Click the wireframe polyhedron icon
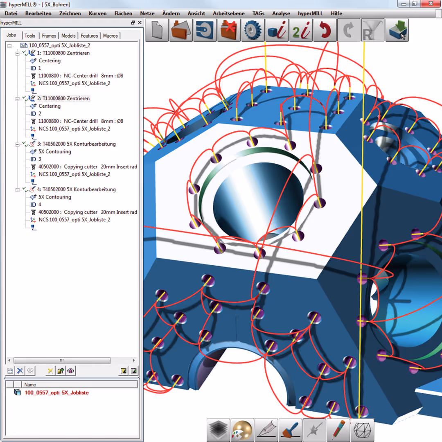 [x=362, y=430]
